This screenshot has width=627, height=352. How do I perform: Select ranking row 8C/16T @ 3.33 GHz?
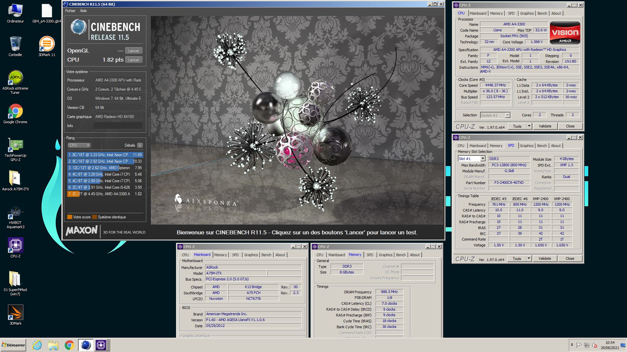click(105, 155)
